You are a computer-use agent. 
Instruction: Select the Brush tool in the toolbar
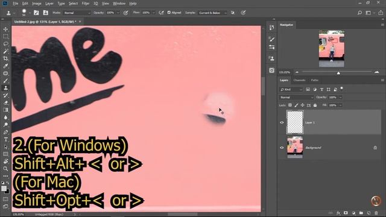[5, 81]
